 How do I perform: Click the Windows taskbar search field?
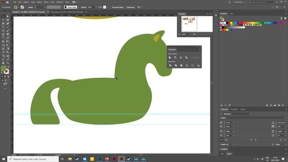(33, 159)
